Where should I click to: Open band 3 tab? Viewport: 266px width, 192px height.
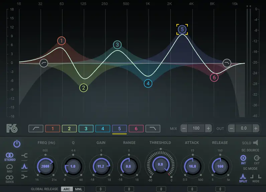tap(86, 129)
